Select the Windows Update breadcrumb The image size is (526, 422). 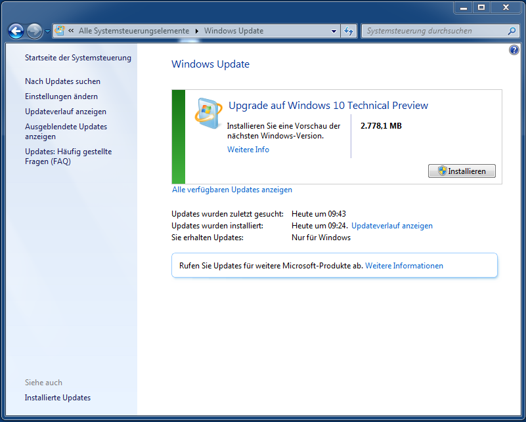click(234, 31)
